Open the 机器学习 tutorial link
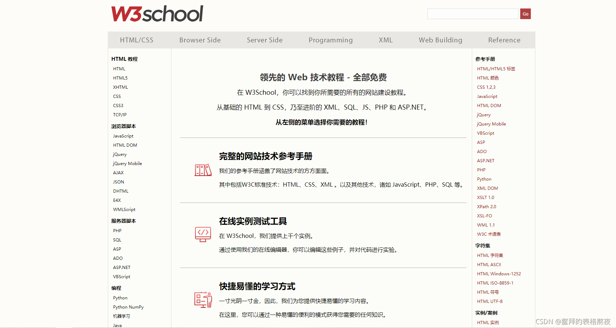Viewport: 616px width, 328px height. 122,316
